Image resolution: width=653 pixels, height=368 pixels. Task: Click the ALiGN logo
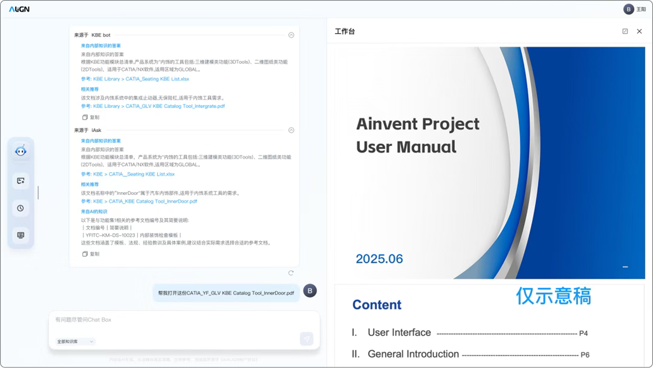(x=19, y=9)
